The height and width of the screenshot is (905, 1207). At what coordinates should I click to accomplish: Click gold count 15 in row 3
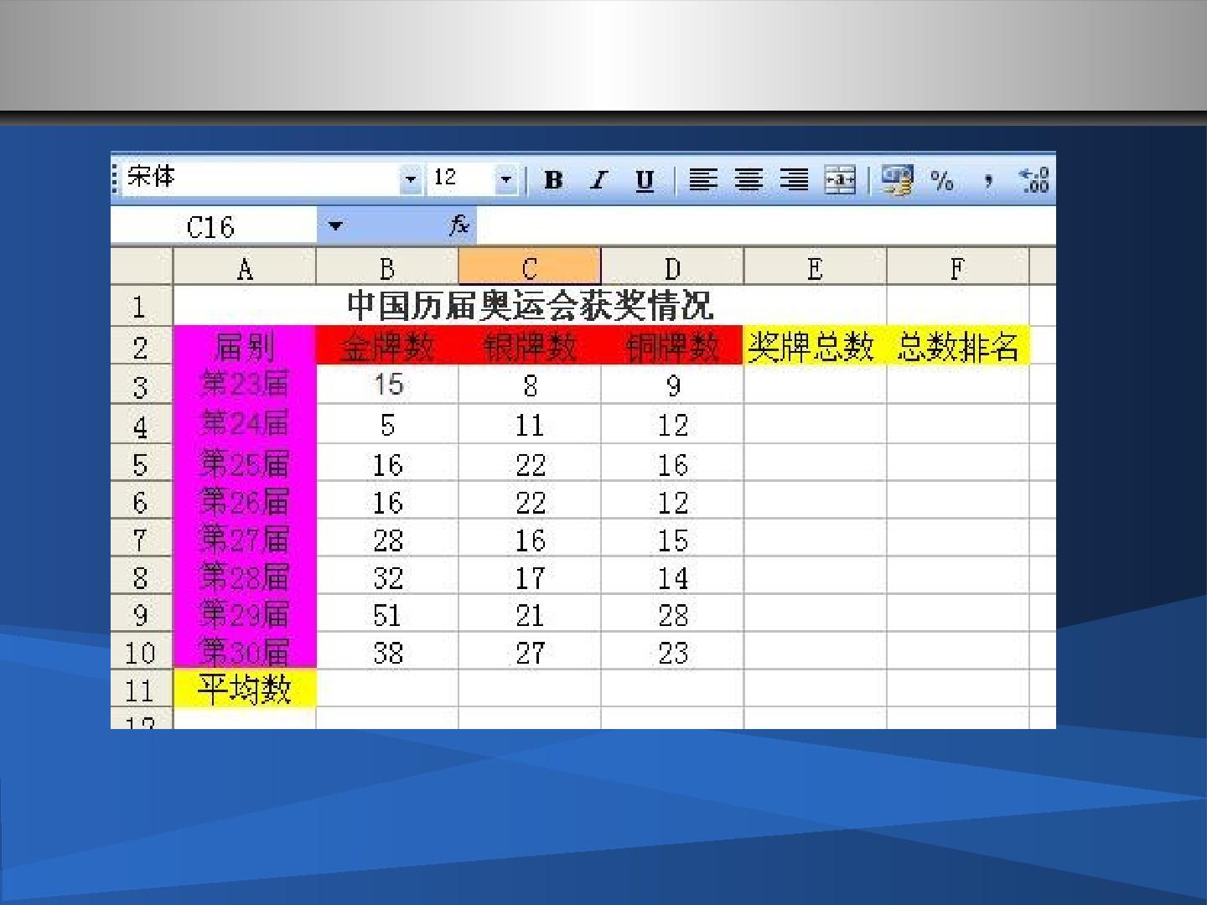coord(387,385)
